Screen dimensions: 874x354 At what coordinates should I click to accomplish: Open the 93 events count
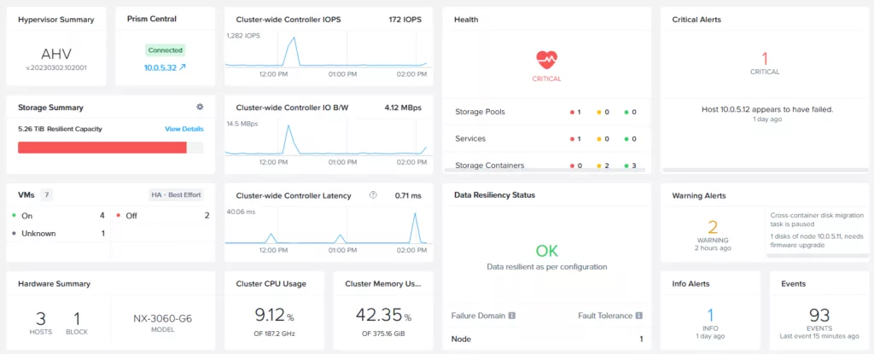point(818,315)
